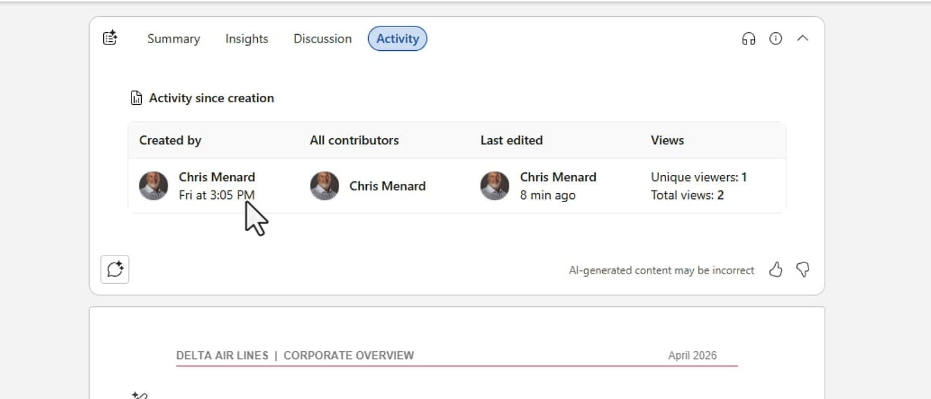Select the Activity pill tab

point(397,39)
